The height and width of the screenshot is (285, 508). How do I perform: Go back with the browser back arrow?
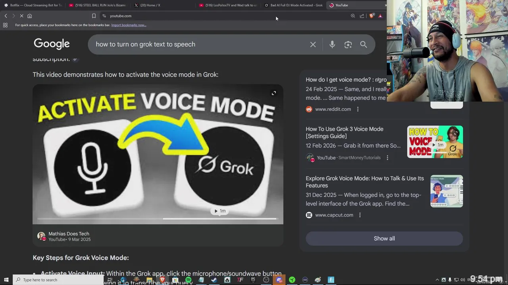pyautogui.click(x=6, y=16)
